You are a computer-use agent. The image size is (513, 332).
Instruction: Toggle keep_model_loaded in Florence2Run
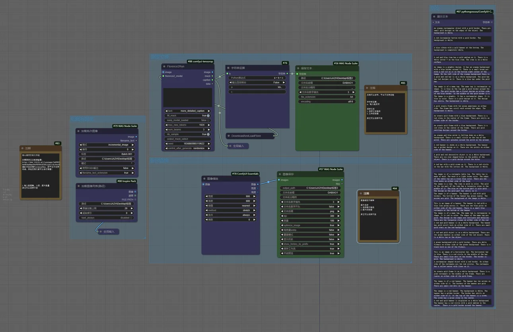208,120
